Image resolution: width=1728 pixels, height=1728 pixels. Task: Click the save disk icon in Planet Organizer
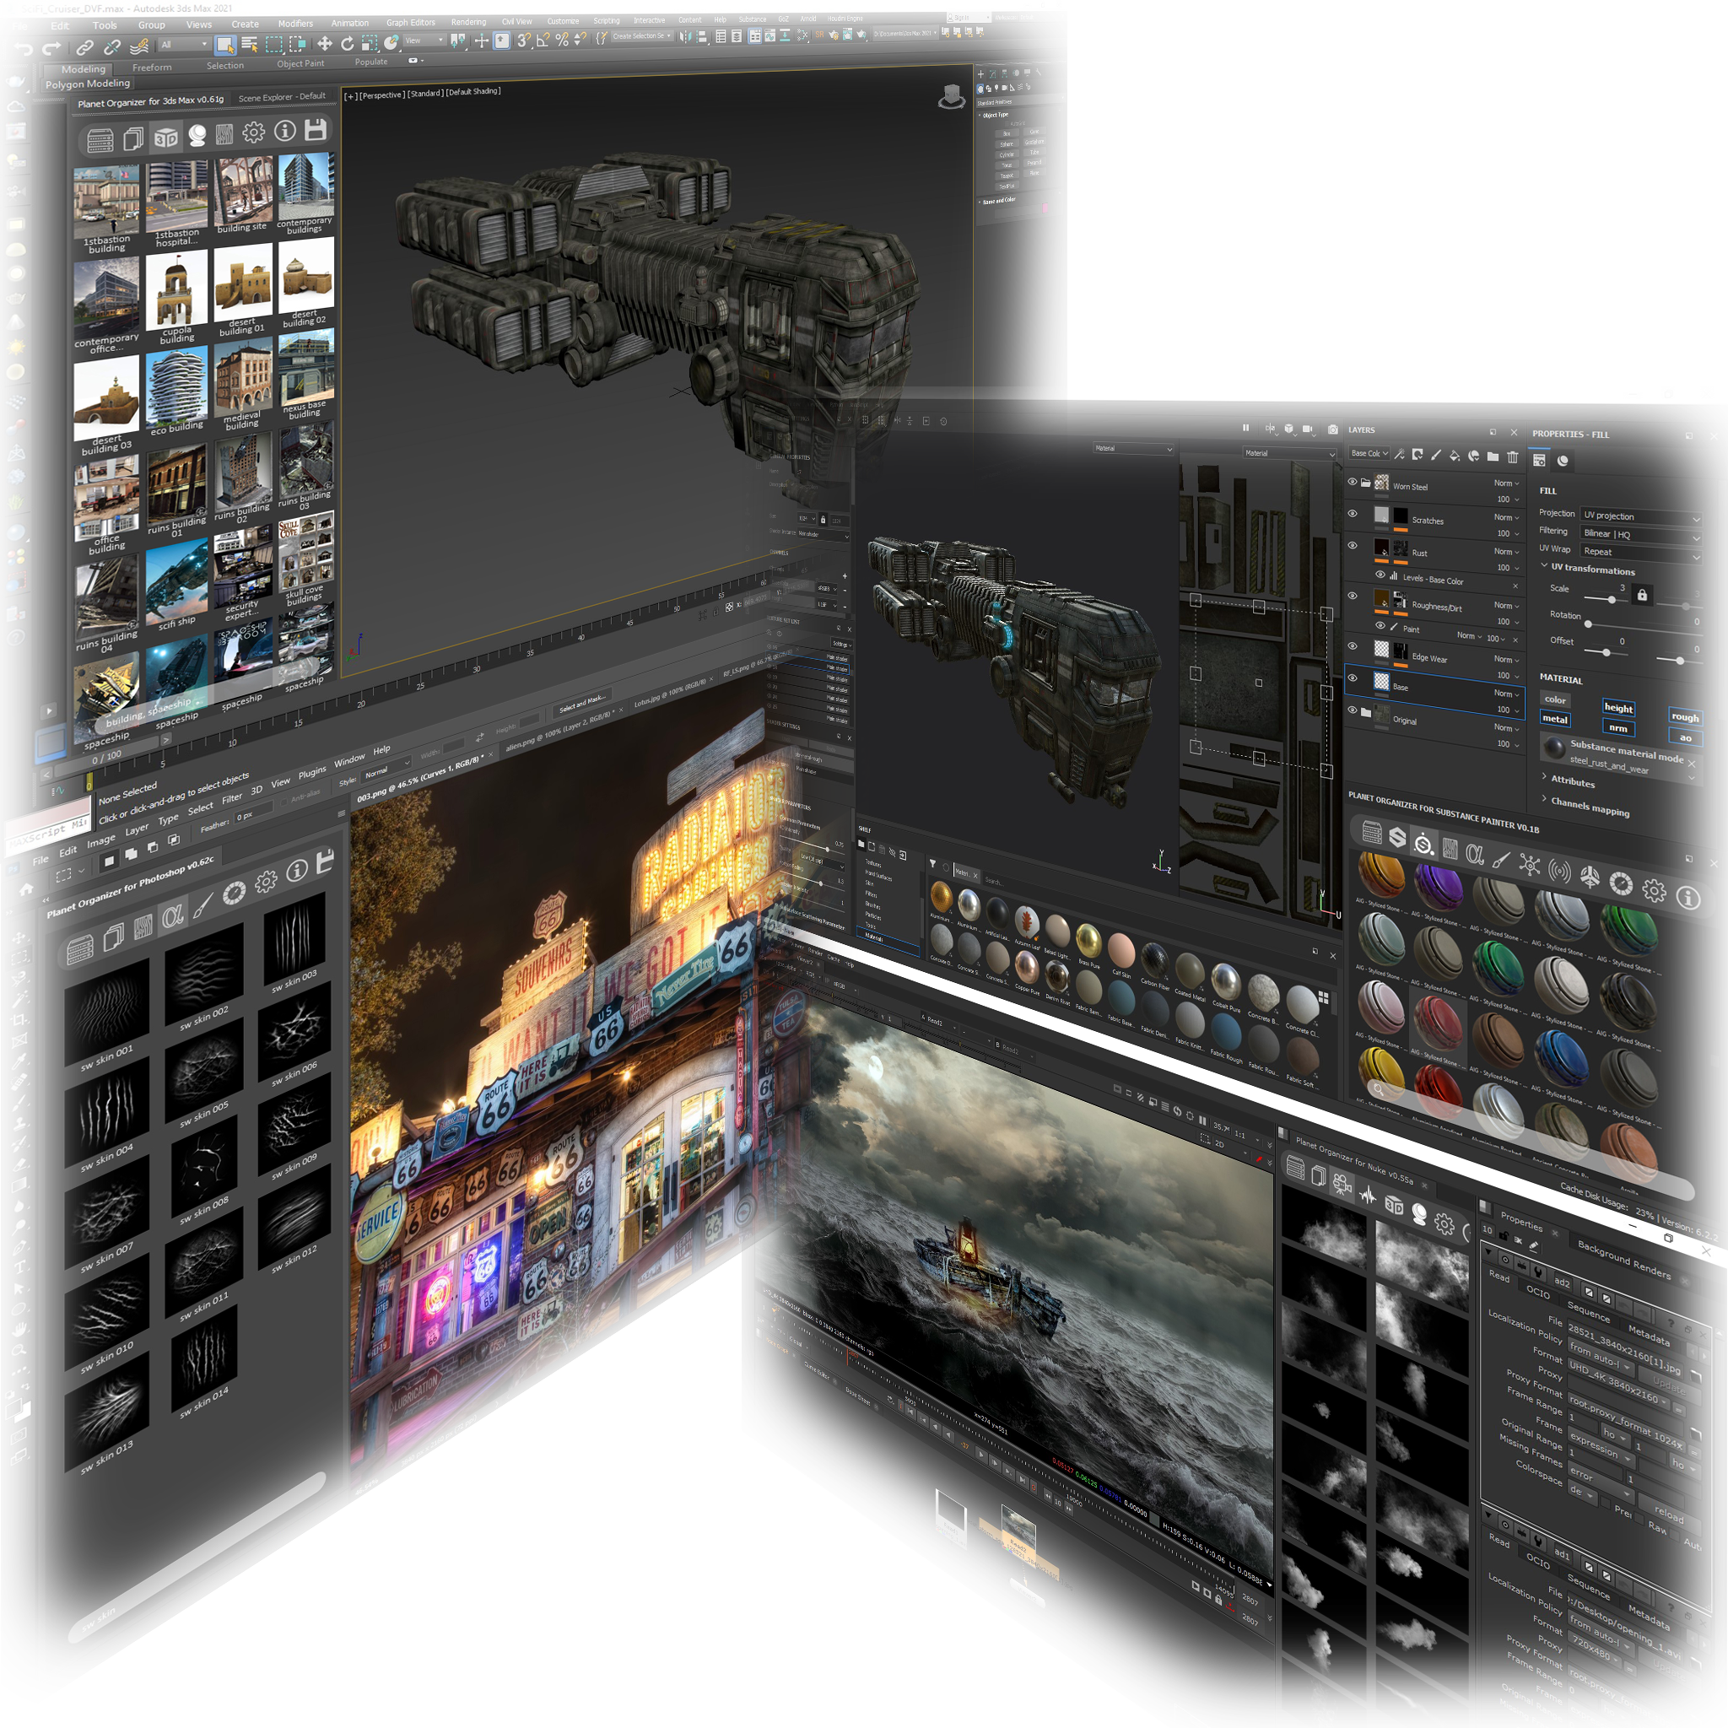pyautogui.click(x=315, y=132)
